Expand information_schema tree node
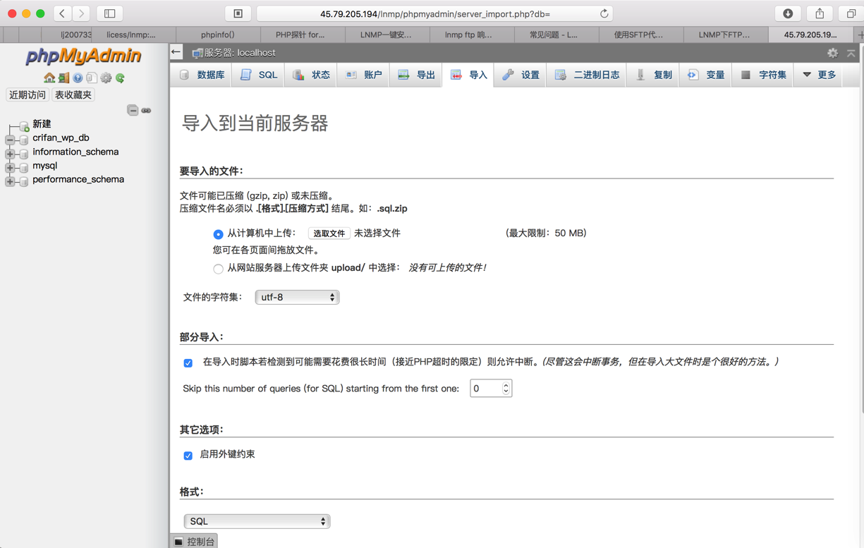The width and height of the screenshot is (864, 548). (10, 154)
